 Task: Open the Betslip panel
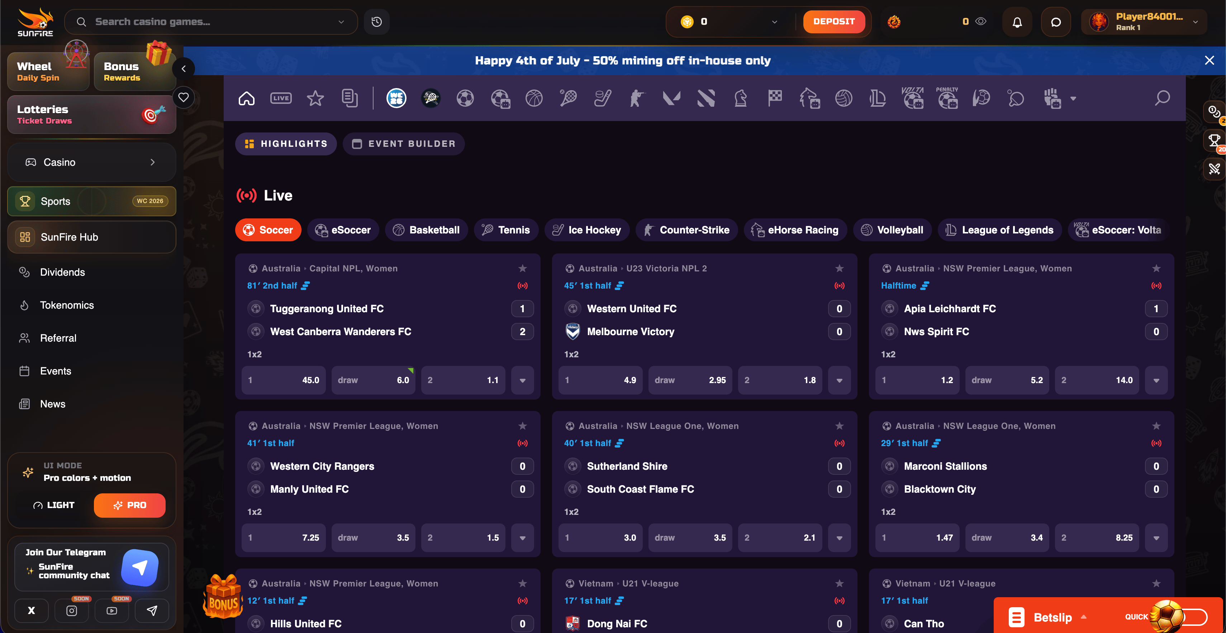[1053, 617]
